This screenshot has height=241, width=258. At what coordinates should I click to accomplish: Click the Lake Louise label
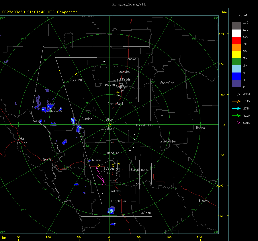pos(22,141)
